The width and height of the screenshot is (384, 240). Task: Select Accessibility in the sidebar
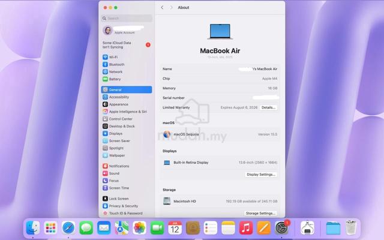127,97
